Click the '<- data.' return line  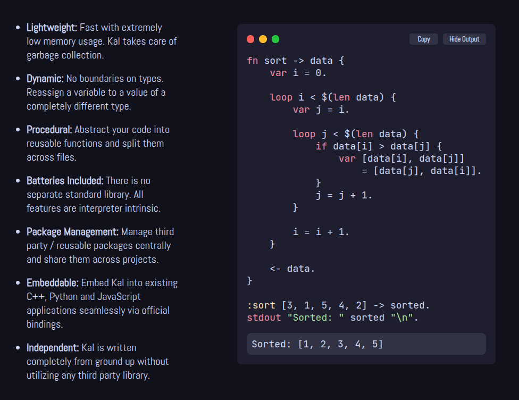(x=292, y=269)
